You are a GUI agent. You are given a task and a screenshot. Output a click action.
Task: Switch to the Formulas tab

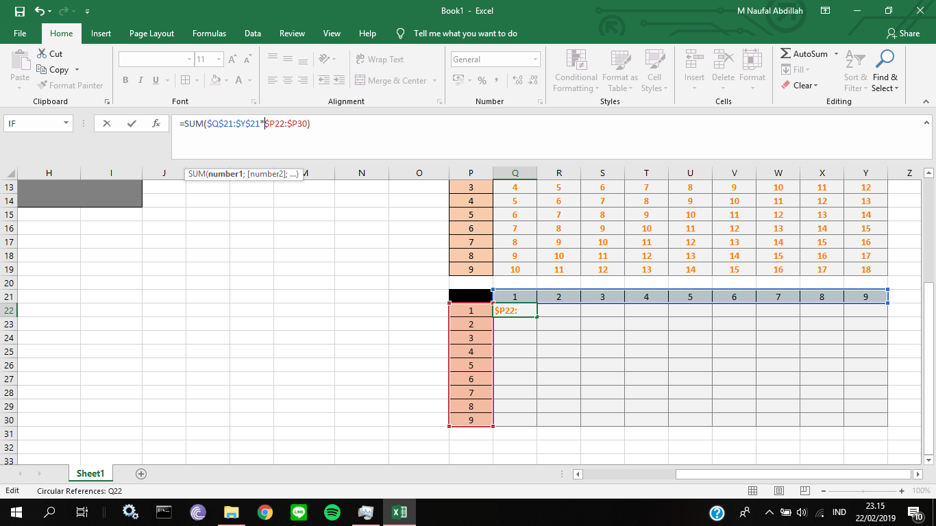pos(209,33)
